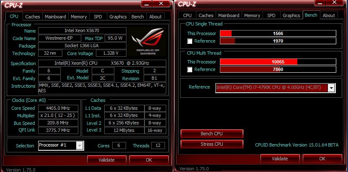Screen dimensions: 348x172
Task: Switch to CPU tab in right window
Action: [187, 15]
